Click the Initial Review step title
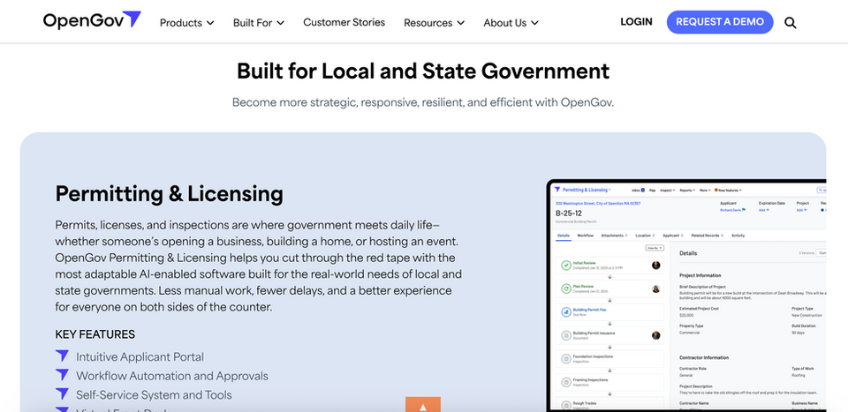 point(584,263)
